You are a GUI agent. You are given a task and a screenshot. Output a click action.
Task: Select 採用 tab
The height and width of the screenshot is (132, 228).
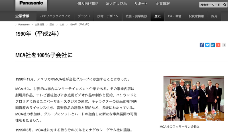click(214, 16)
